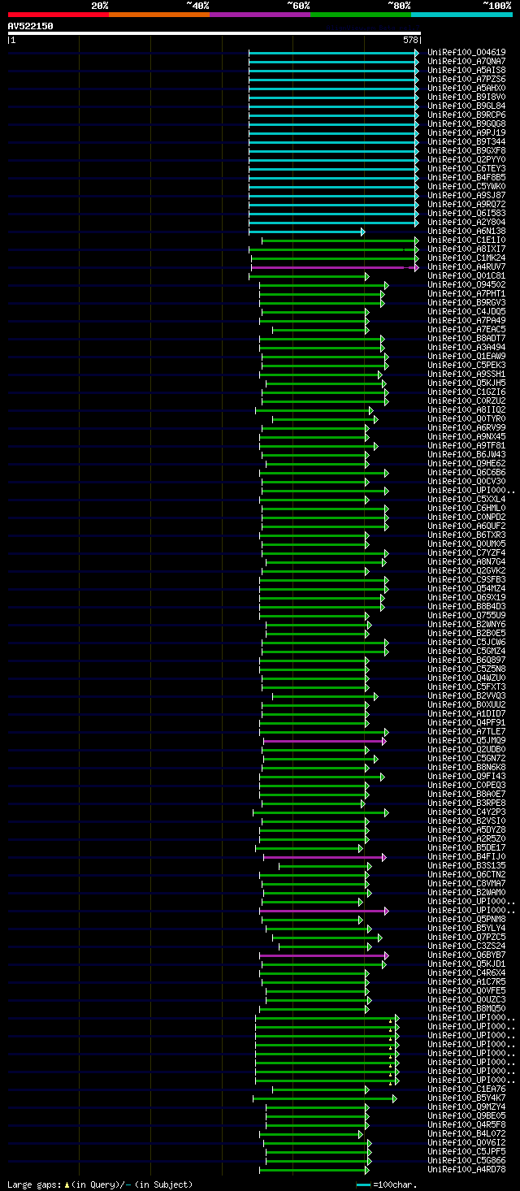520x1191 pixels.
Task: Select label UniRef100_B5DE17
Action: click(466, 847)
